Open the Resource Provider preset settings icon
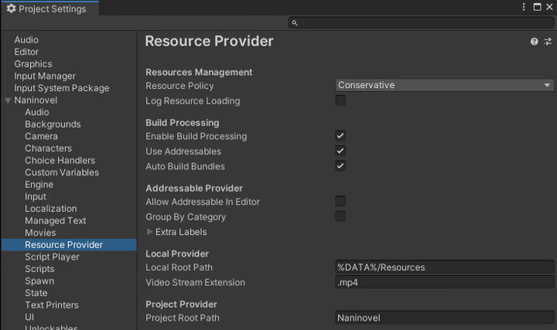 tap(548, 42)
